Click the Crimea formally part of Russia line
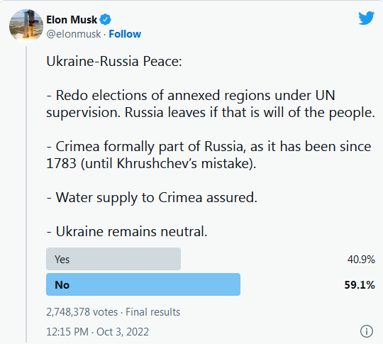The height and width of the screenshot is (344, 383). [209, 155]
